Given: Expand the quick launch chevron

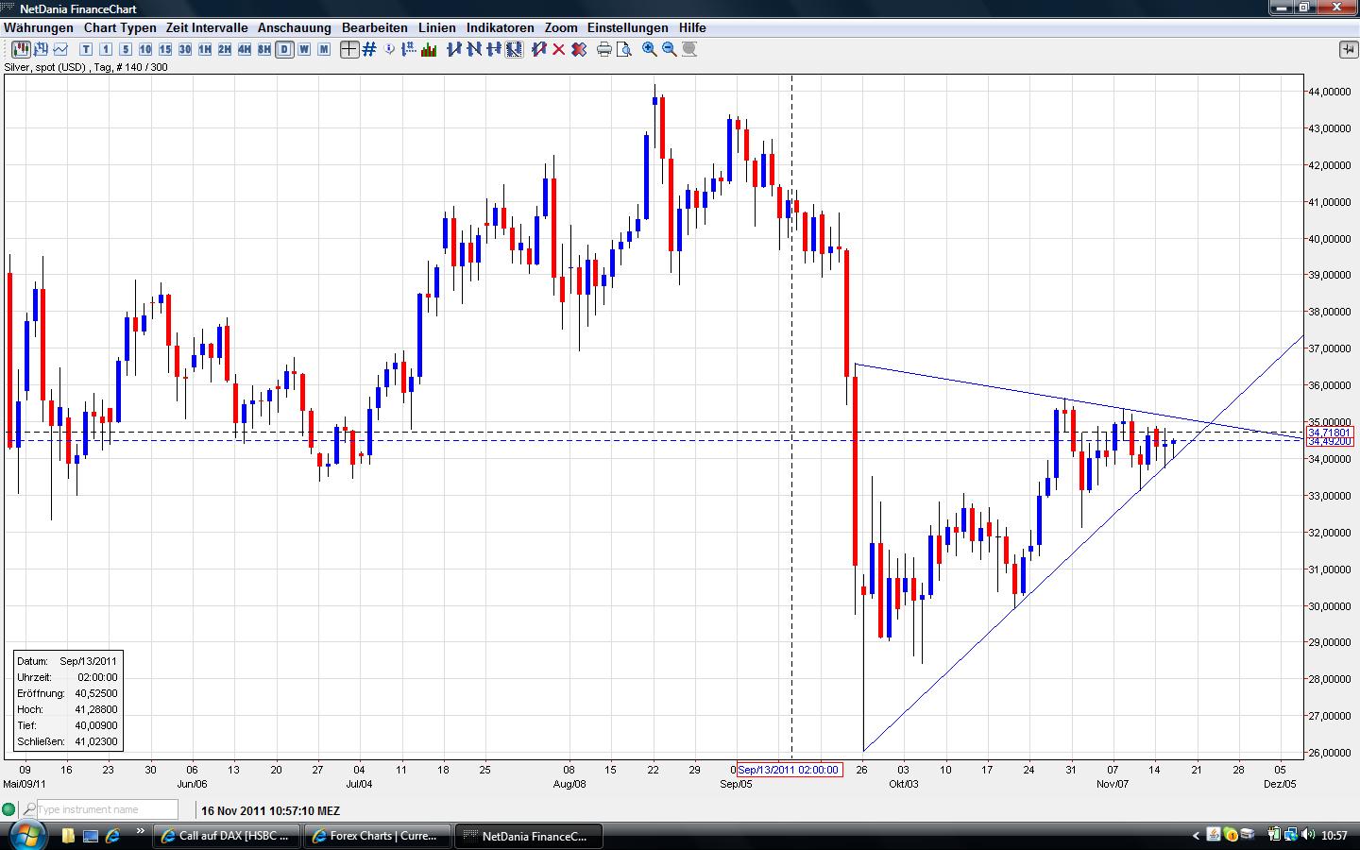Looking at the screenshot, I should coord(141,832).
